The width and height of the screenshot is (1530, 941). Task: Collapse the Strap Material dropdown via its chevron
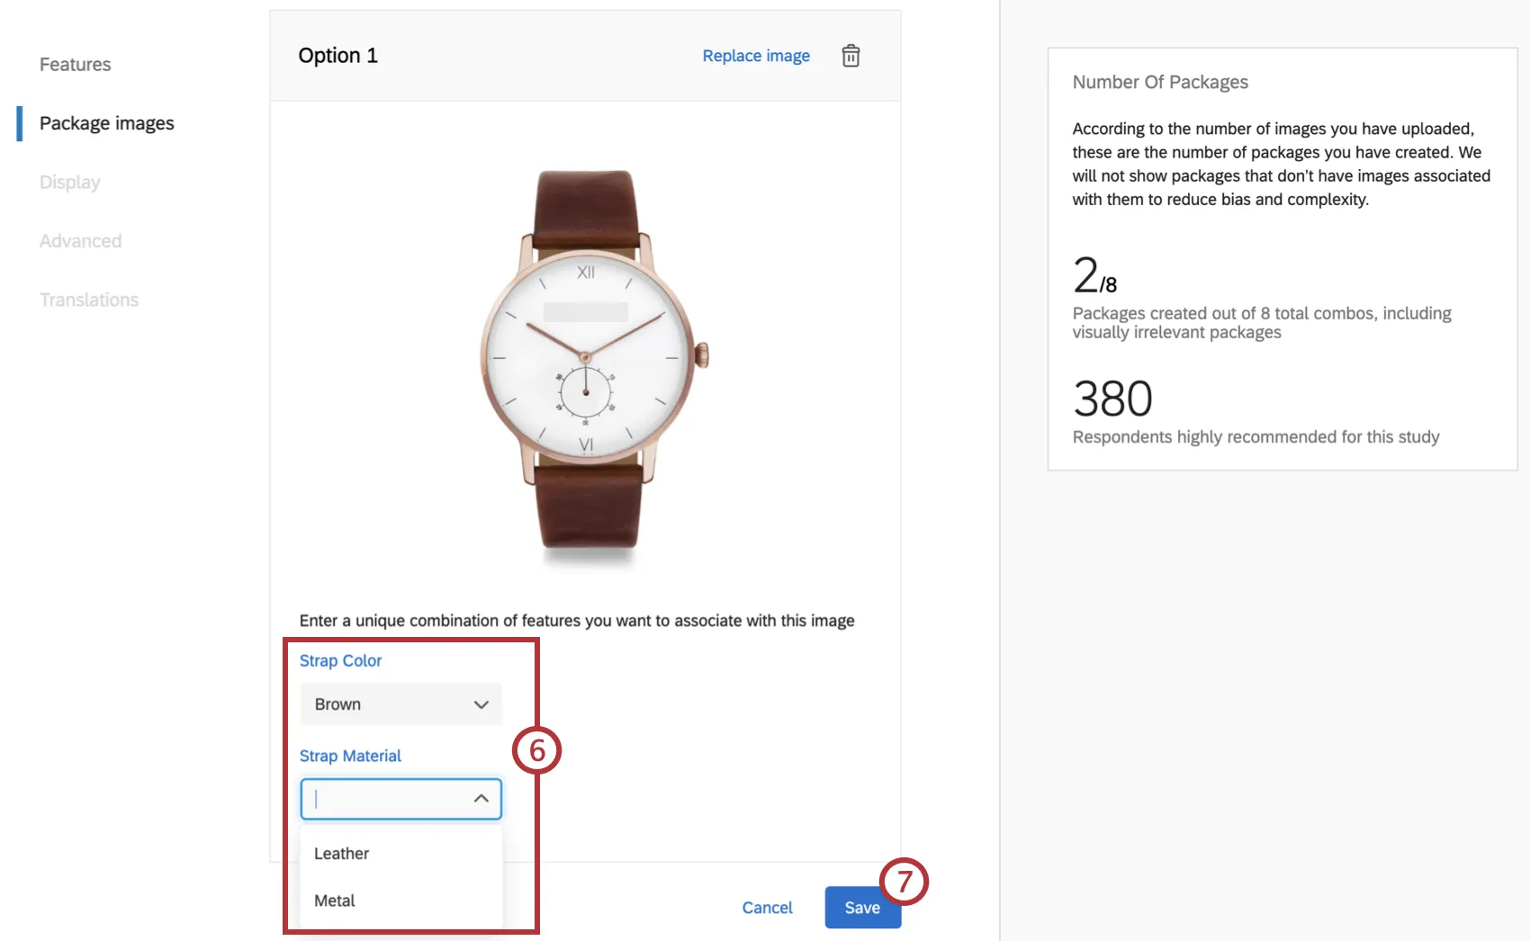tap(480, 798)
